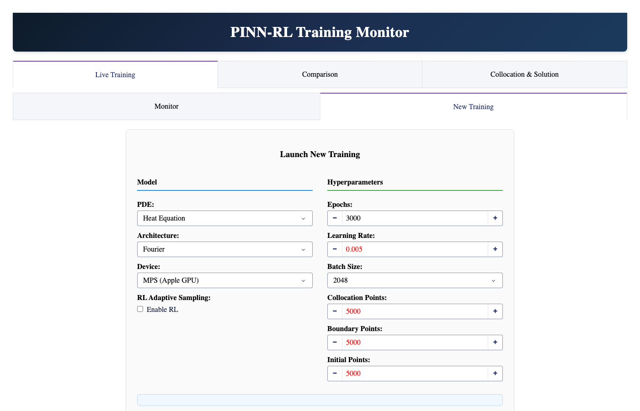640x411 pixels.
Task: Select the New Training sub-tab
Action: 473,106
